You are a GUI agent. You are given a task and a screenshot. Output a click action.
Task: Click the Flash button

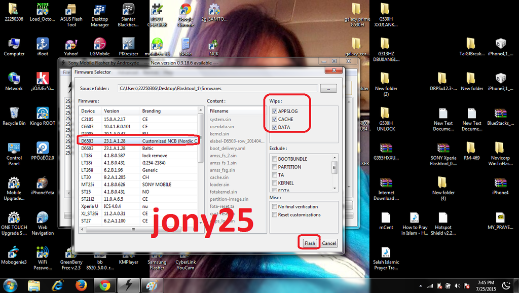coord(310,243)
